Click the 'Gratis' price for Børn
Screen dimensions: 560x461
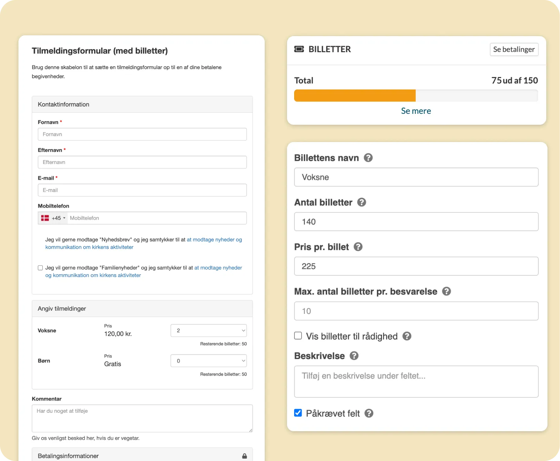[x=113, y=364]
